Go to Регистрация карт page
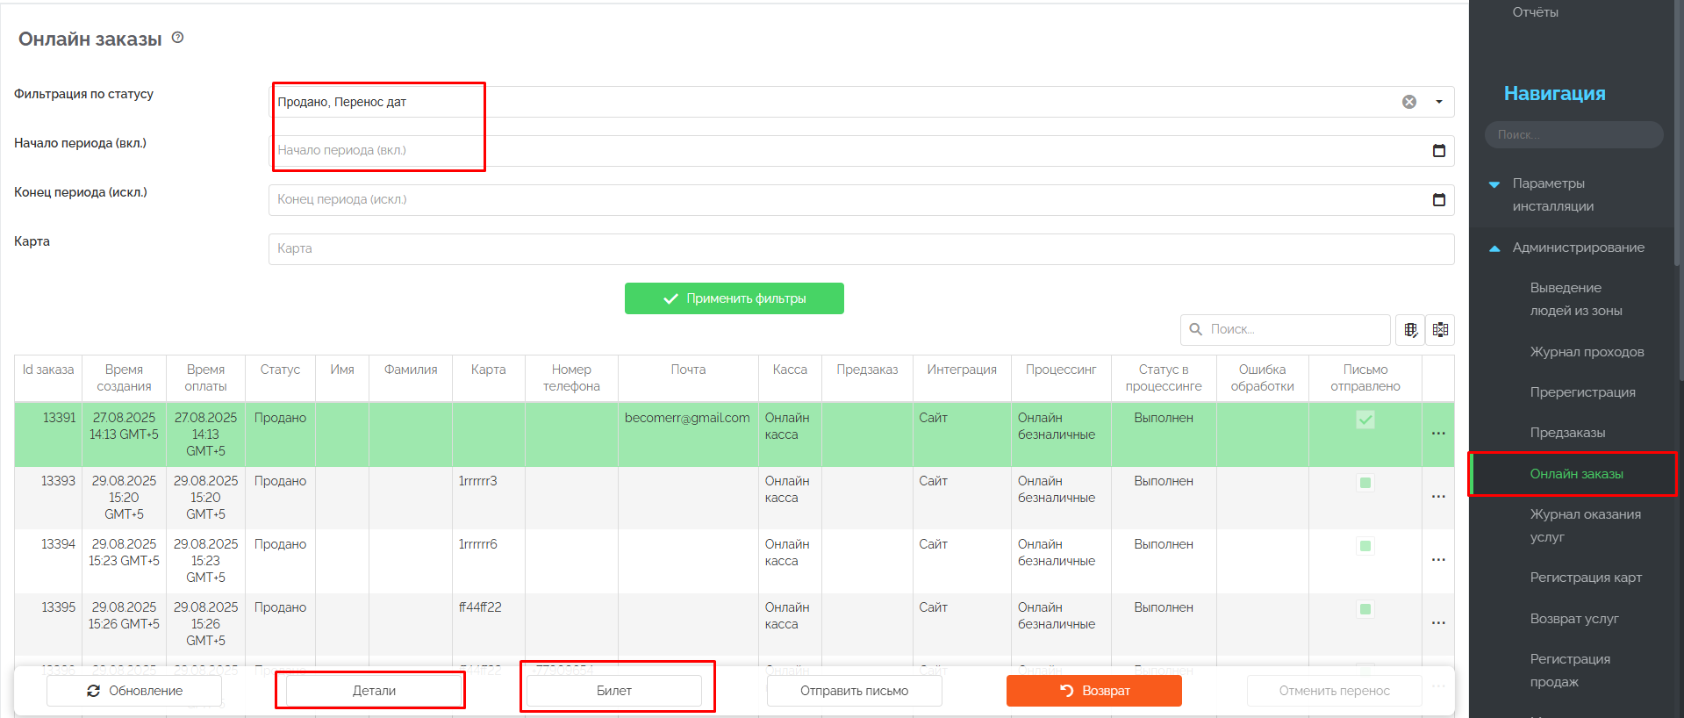1684x718 pixels. click(1586, 578)
